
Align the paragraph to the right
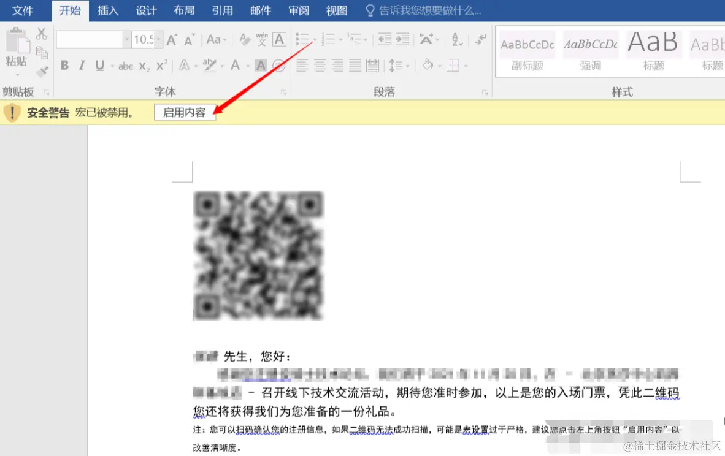point(337,66)
